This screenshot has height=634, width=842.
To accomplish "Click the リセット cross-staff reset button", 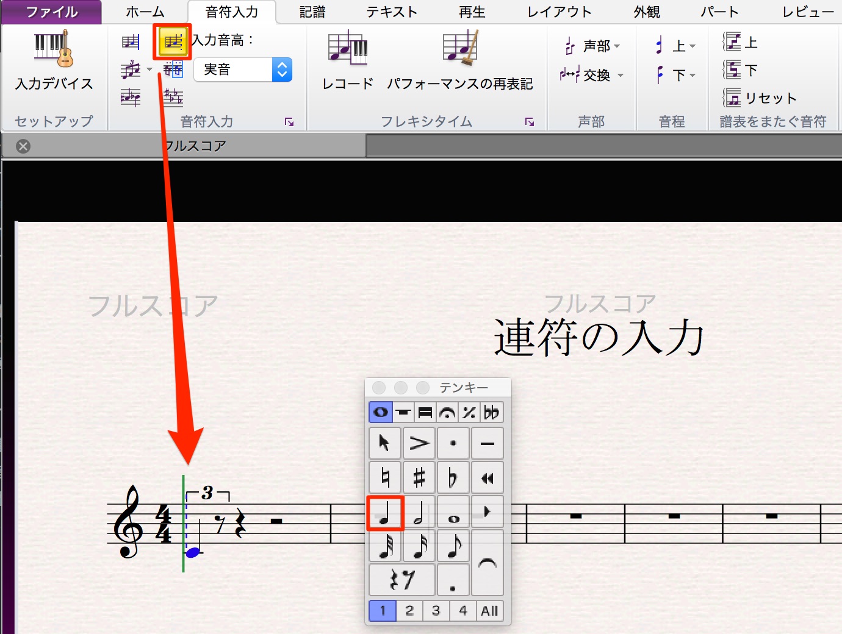I will click(x=760, y=98).
